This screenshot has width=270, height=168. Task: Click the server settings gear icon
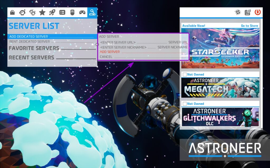(x=248, y=12)
